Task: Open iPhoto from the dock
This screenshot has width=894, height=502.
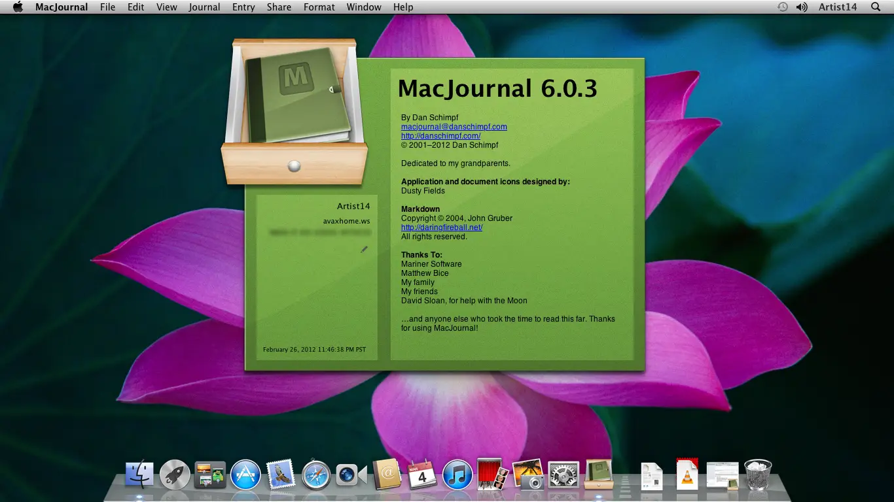Action: (528, 475)
